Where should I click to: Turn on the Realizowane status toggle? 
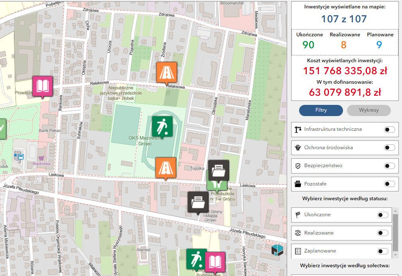pos(383,233)
